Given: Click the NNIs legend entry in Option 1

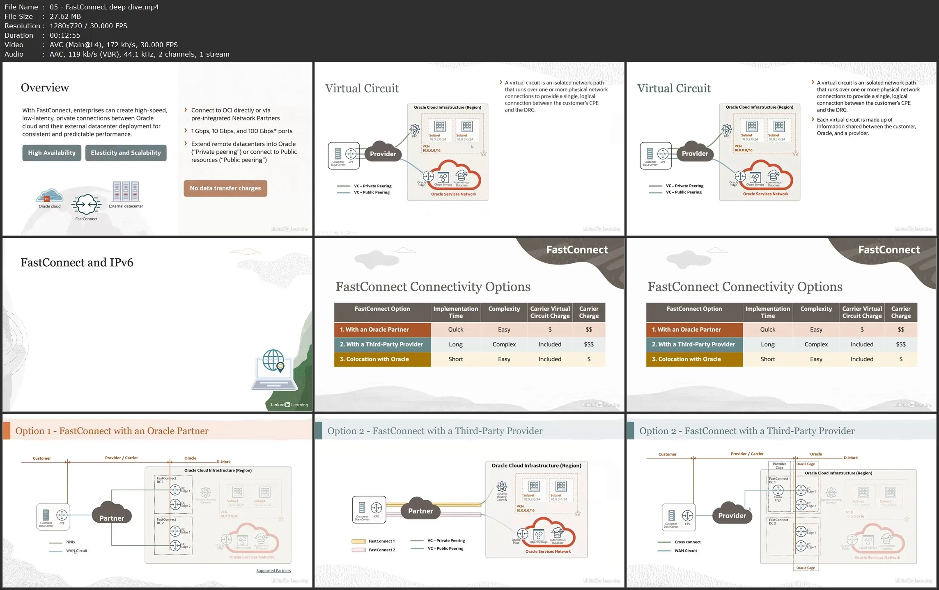Looking at the screenshot, I should coord(62,542).
